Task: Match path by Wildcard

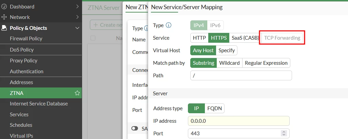Action: [x=230, y=63]
